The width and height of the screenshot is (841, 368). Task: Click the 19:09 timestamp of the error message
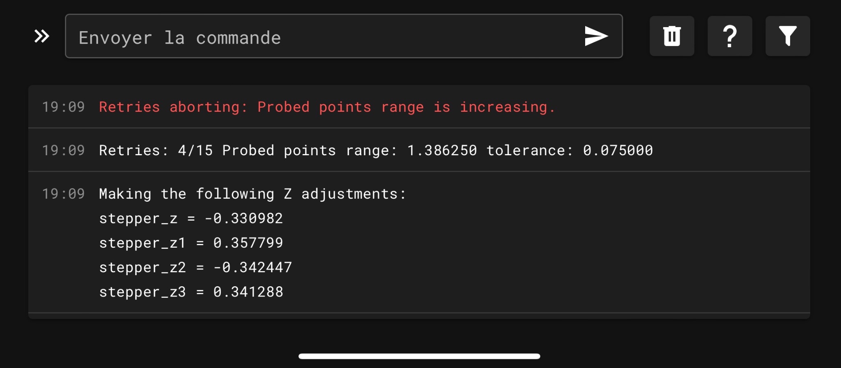coord(63,107)
